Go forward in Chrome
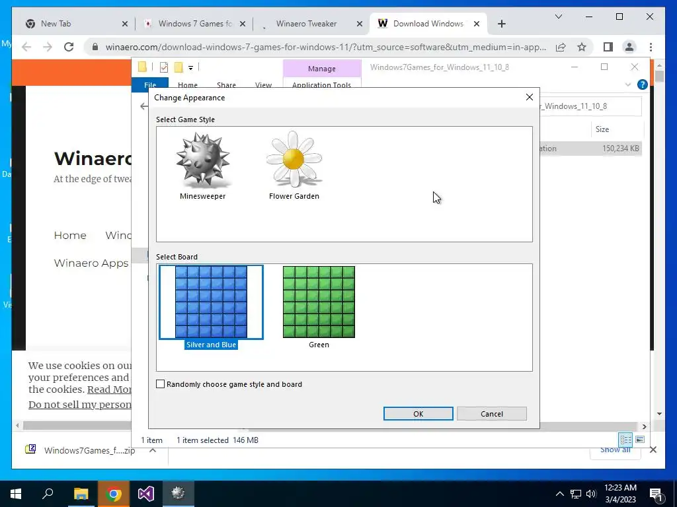Screen dimensions: 677x507 (48, 47)
